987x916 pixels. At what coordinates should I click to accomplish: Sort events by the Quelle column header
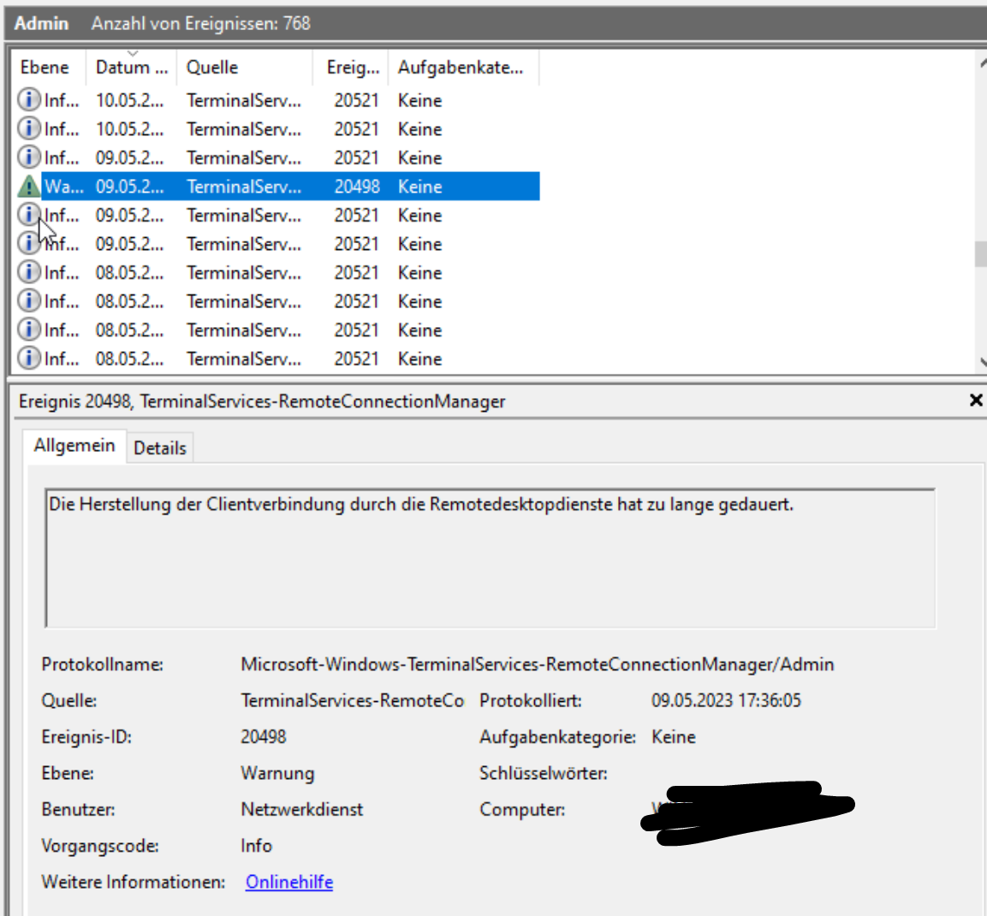[245, 68]
